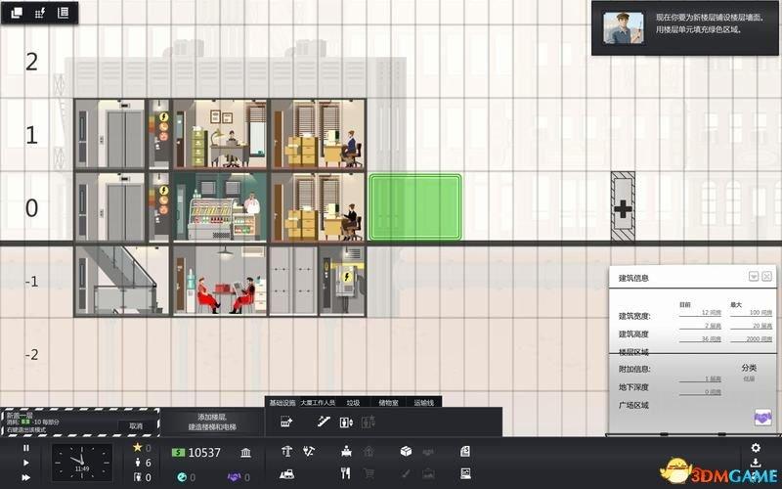Select the add floor tile tool
Viewport: 782px width, 489px height.
pyautogui.click(x=286, y=422)
